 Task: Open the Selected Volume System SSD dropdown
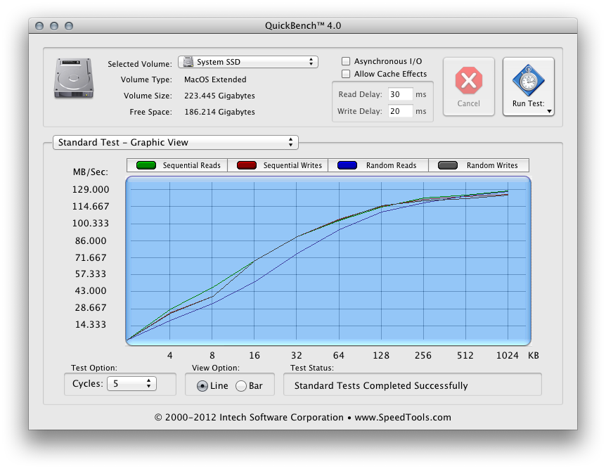(247, 62)
